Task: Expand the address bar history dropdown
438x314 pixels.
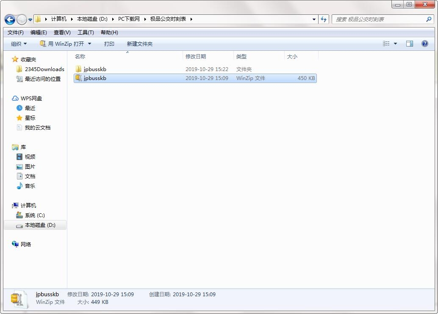Action: pyautogui.click(x=314, y=19)
